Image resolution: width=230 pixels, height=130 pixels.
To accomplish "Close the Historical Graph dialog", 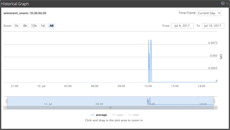I will [227, 3].
